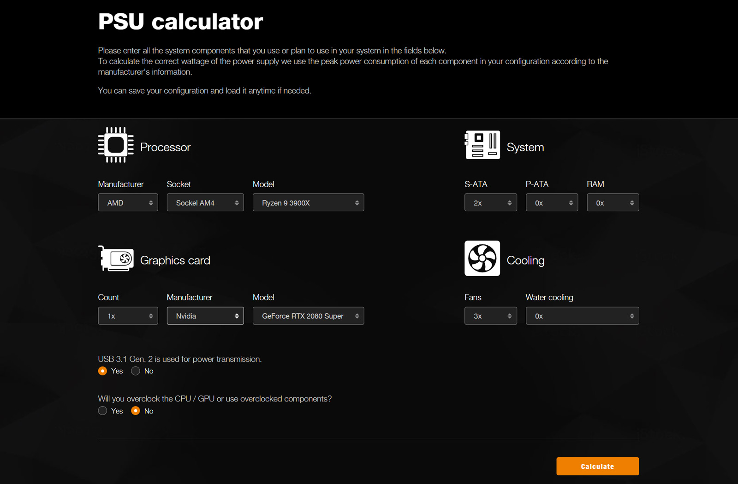Select No for USB 3.1 power transmission

136,371
